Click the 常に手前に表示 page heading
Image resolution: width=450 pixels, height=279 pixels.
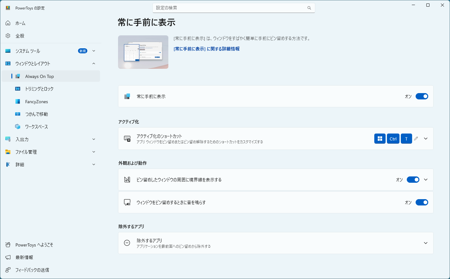(x=147, y=22)
